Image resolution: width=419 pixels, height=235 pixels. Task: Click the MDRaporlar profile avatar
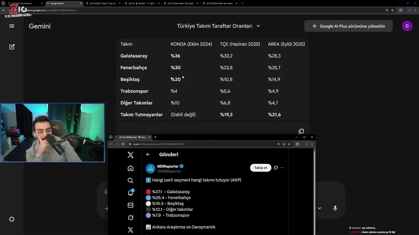pyautogui.click(x=150, y=169)
